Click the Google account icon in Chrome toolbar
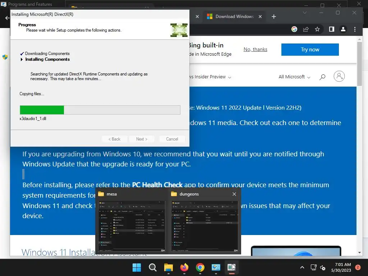 click(294, 29)
